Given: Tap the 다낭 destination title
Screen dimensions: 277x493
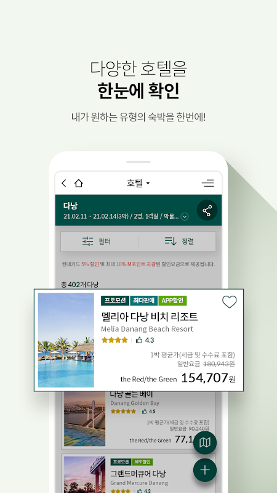Looking at the screenshot, I should [x=70, y=206].
